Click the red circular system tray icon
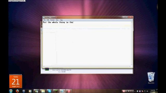The image size is (166, 93). [x=123, y=91]
